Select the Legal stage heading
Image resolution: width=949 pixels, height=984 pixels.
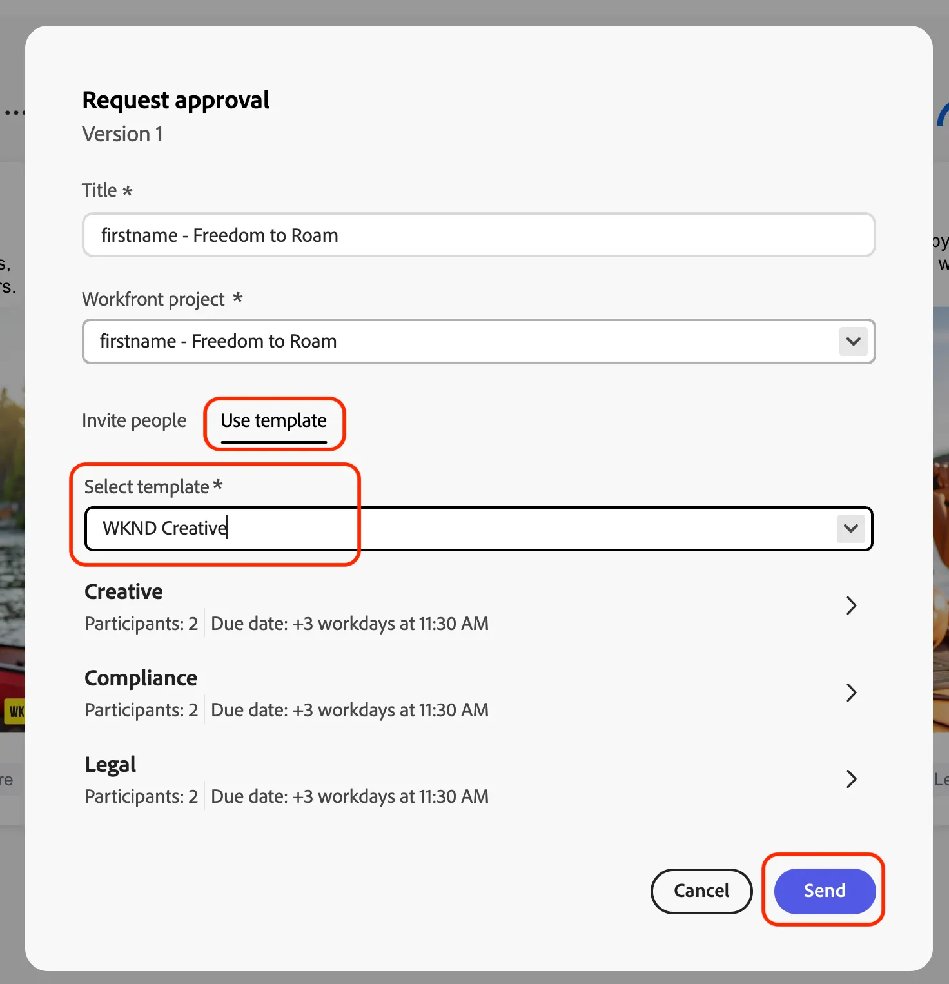[110, 764]
